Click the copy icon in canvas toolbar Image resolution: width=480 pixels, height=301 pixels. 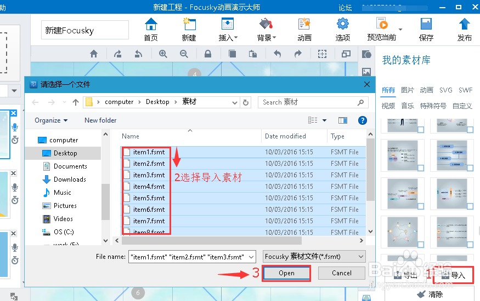tap(233, 54)
